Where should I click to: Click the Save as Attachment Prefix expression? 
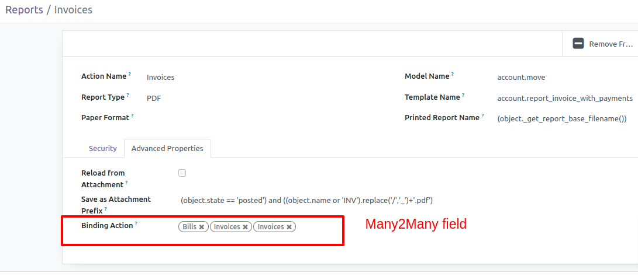307,201
